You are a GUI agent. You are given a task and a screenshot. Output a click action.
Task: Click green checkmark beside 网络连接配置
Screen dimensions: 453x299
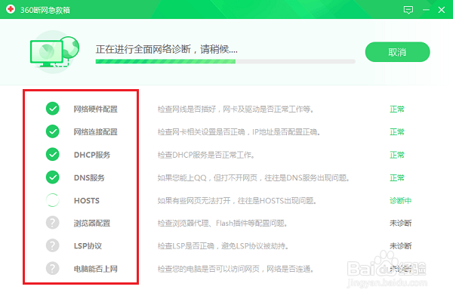[x=53, y=131]
